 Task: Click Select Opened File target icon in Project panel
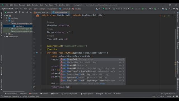point(16,12)
